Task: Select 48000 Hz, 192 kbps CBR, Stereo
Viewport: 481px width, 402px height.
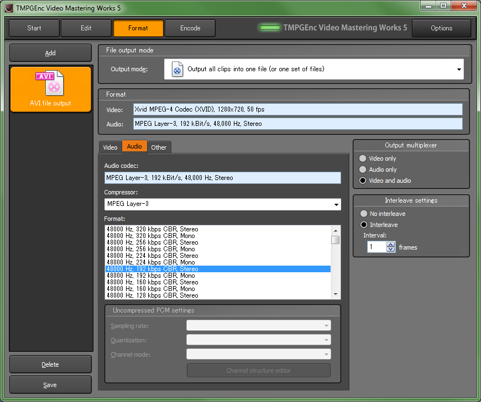Action: (x=218, y=269)
